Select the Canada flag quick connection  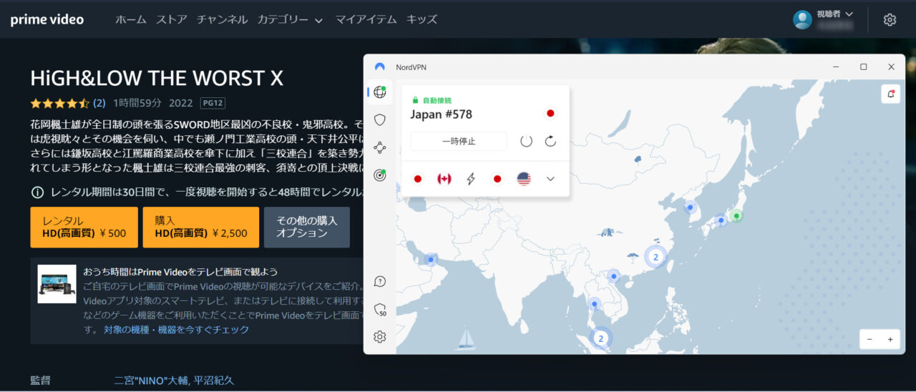(444, 179)
